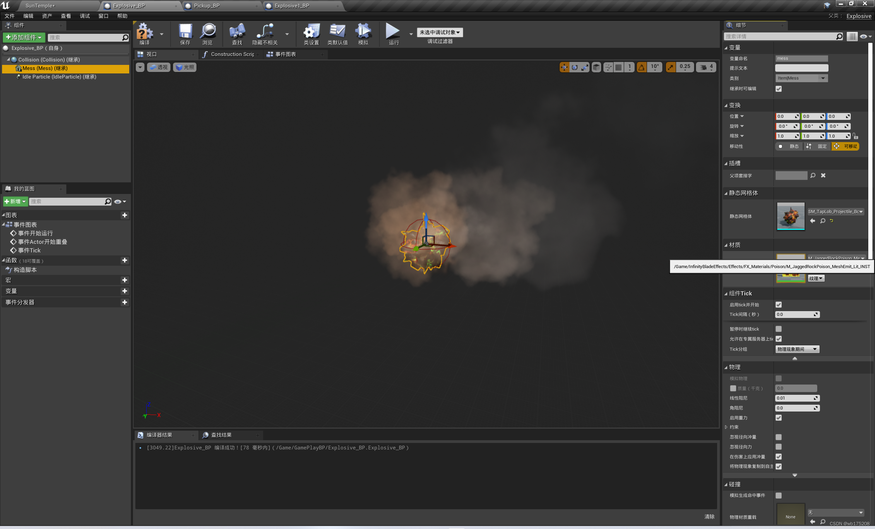This screenshot has width=875, height=529.
Task: Click the 清除 button in compiler results
Action: (709, 517)
